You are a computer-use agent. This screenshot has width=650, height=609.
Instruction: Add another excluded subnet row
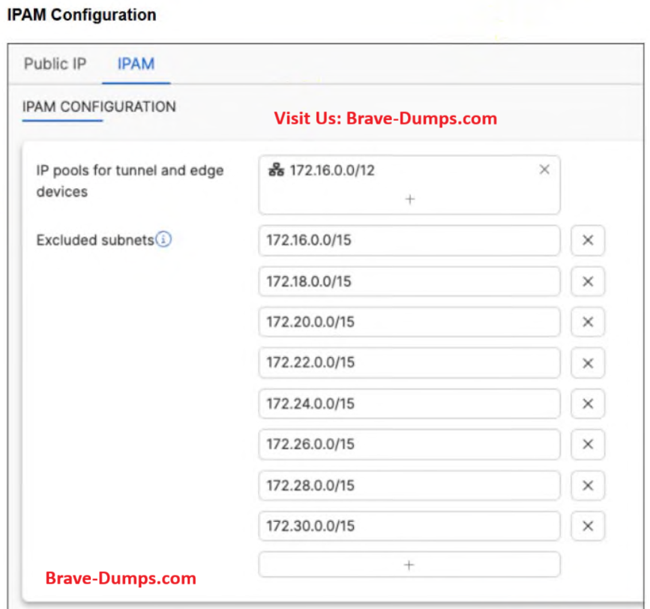point(409,565)
